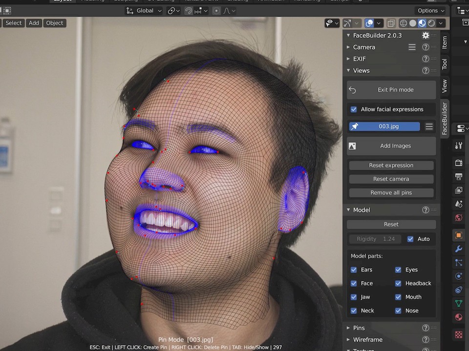Click the Rigidity value field
The height and width of the screenshot is (351, 469).
pos(375,239)
